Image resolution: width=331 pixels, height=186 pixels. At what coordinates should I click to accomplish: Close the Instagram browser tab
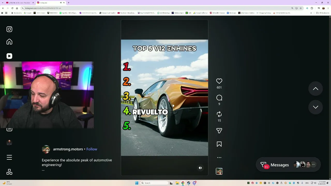pyautogui.click(x=64, y=3)
